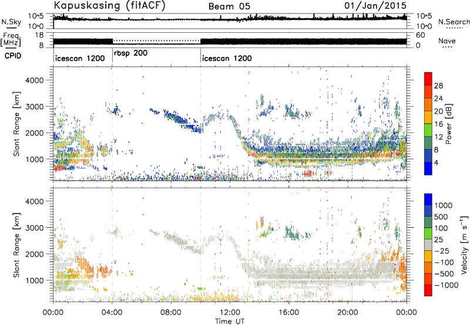Click the '04:00' time axis label
The image size is (470, 325).
click(x=112, y=313)
